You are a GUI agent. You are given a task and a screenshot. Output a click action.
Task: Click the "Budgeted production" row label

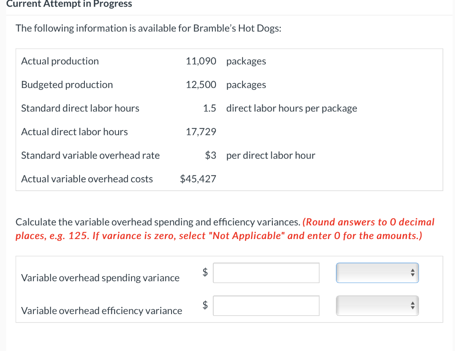[67, 85]
